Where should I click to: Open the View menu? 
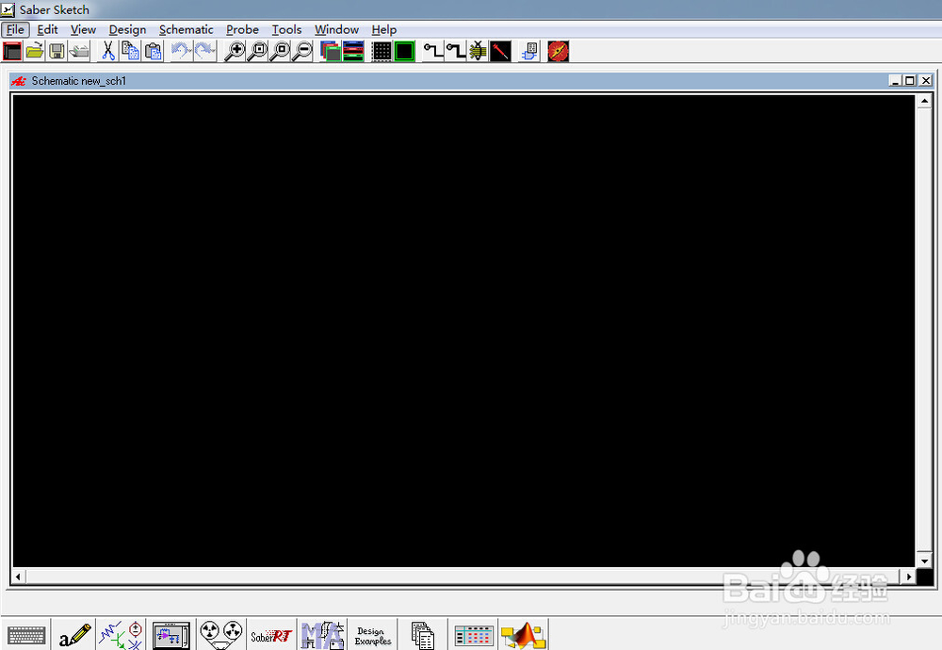[83, 29]
